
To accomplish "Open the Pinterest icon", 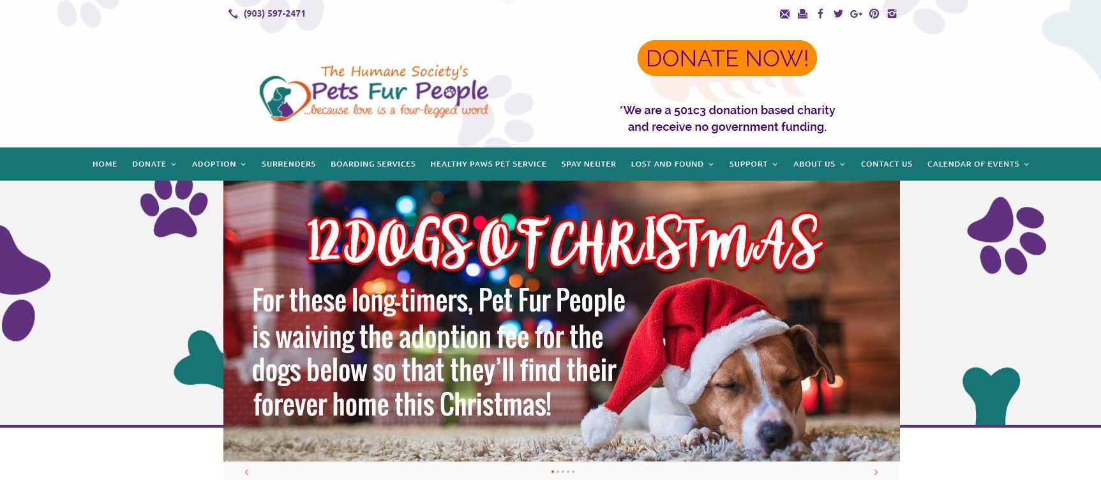I will [874, 14].
